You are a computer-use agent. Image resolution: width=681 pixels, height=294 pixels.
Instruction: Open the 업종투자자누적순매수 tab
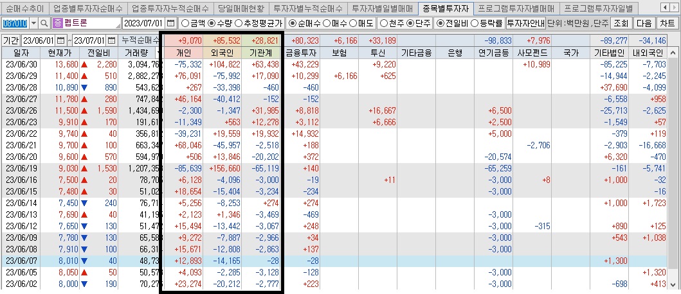(170, 8)
